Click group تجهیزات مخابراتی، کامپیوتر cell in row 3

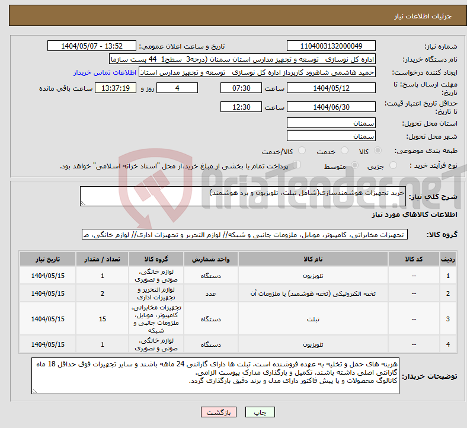(x=156, y=319)
